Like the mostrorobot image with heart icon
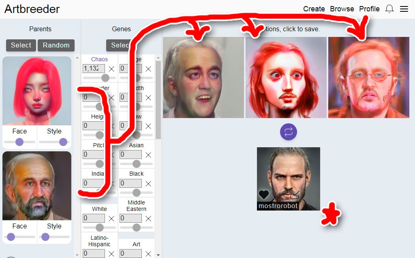This screenshot has height=258, width=415. [x=263, y=195]
